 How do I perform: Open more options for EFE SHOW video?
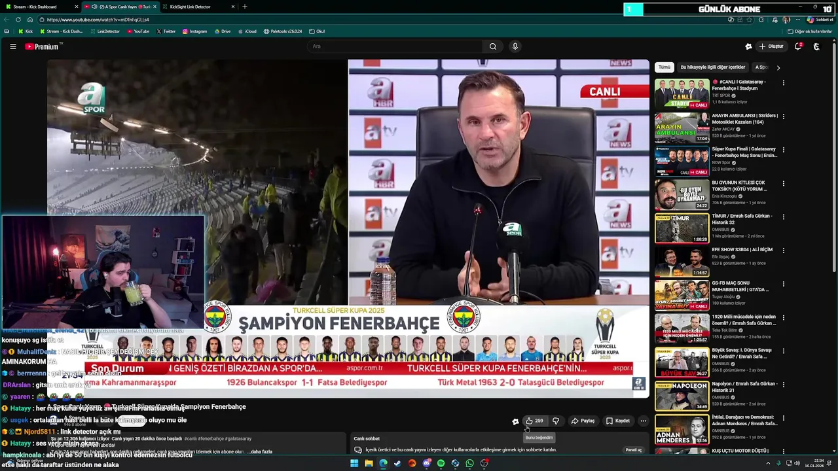point(783,250)
